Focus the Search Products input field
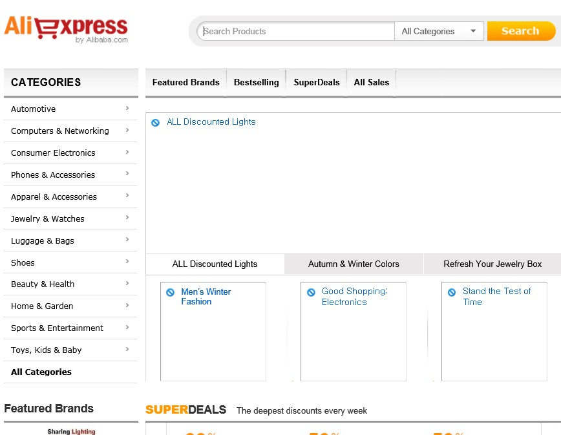This screenshot has width=561, height=435. (x=296, y=31)
